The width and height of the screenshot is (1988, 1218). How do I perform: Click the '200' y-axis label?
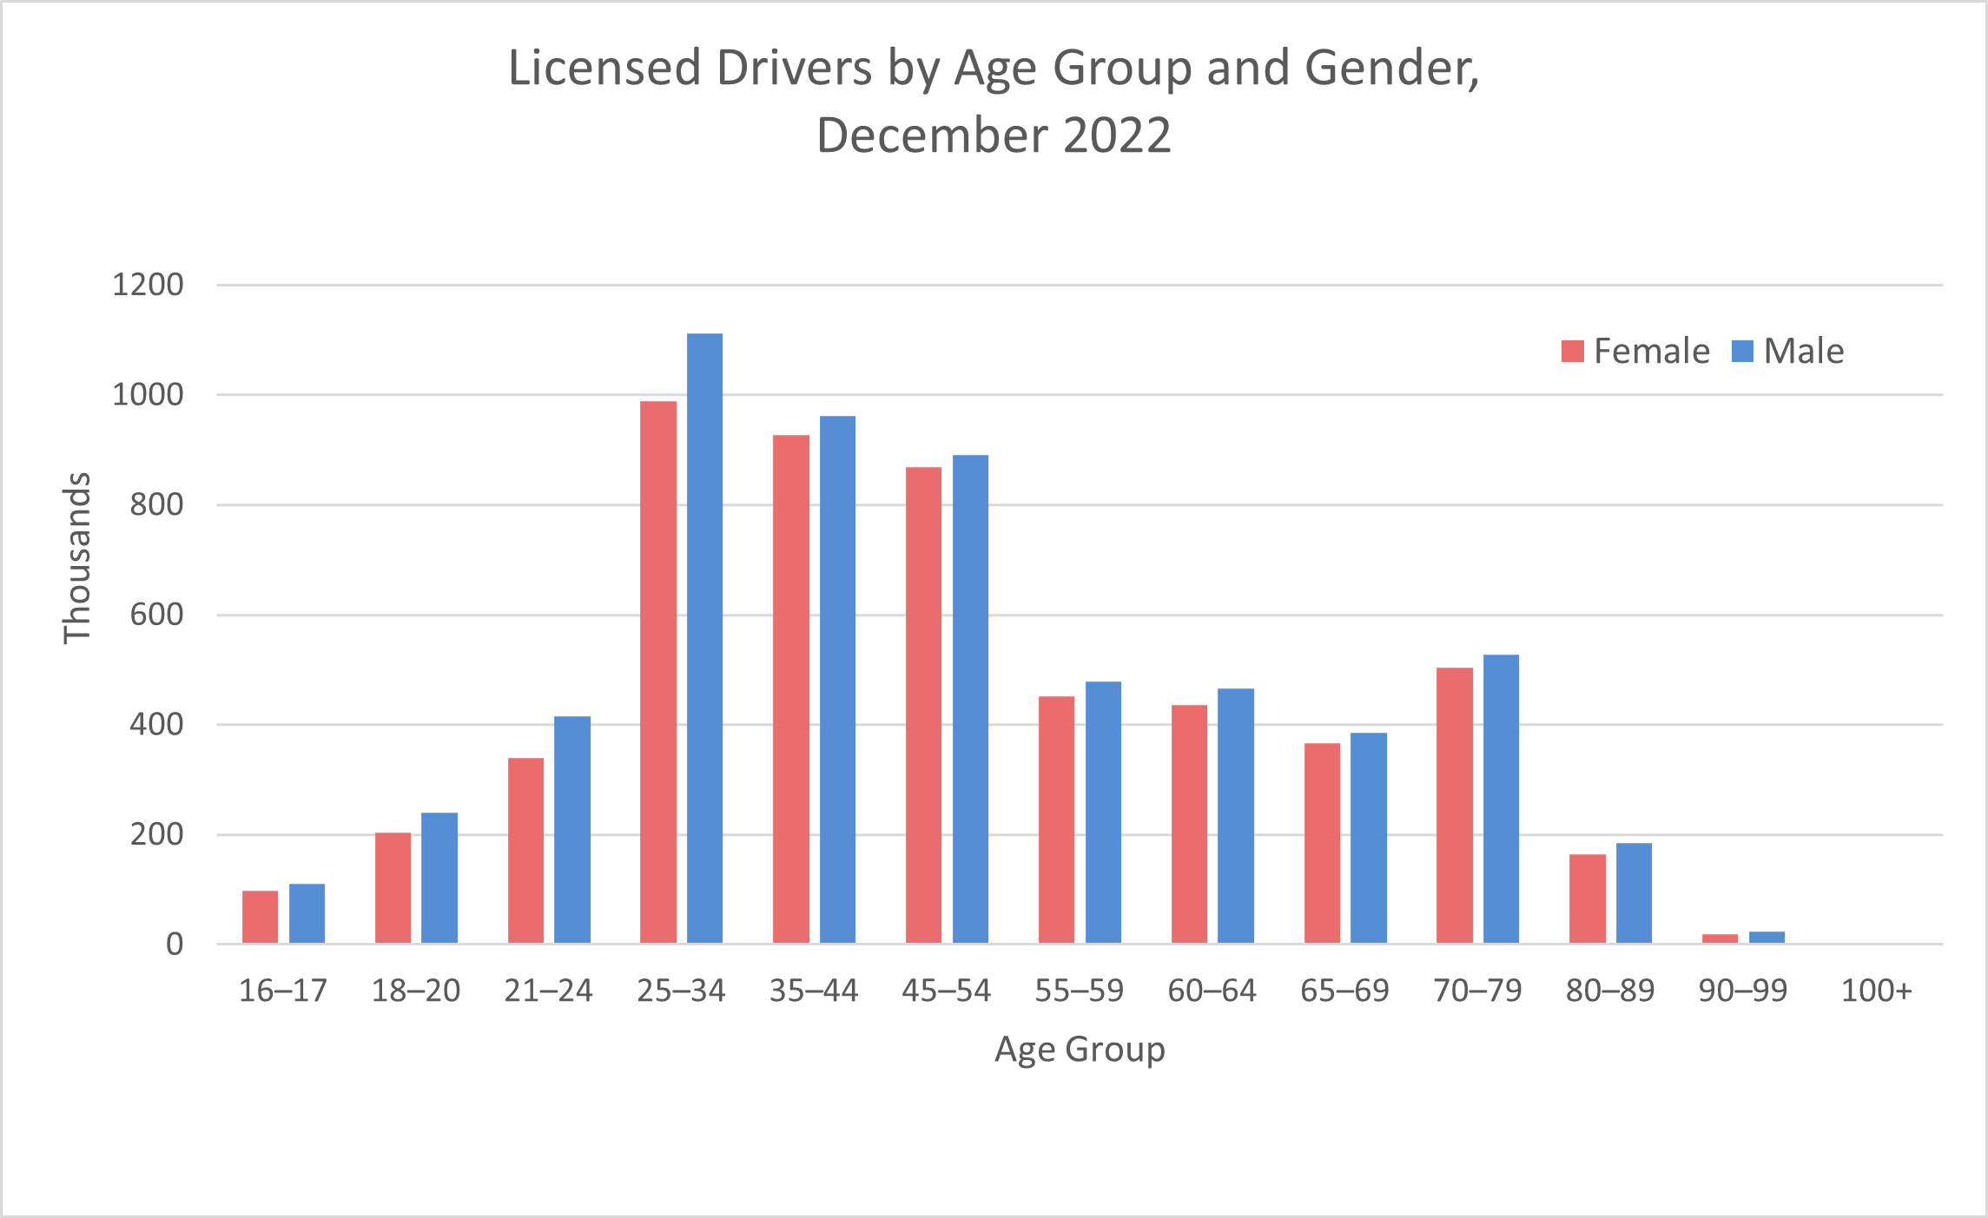(x=156, y=834)
